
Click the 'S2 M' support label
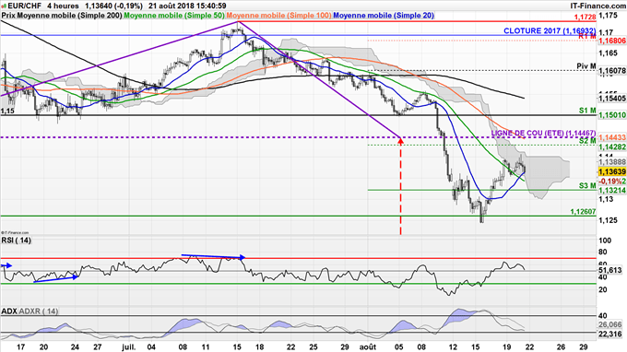pos(587,141)
